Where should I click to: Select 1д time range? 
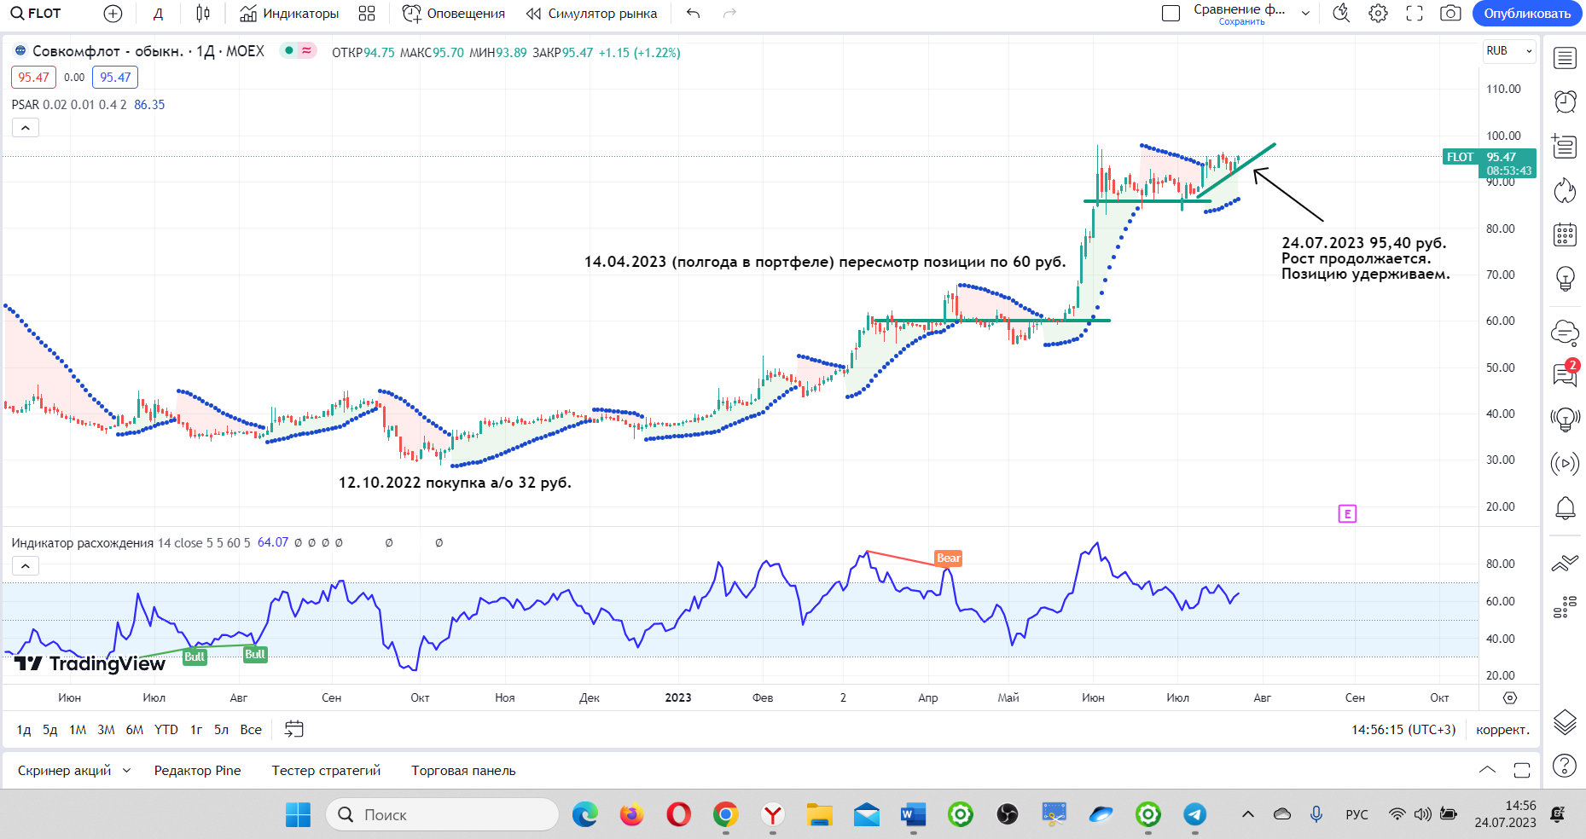coord(24,730)
